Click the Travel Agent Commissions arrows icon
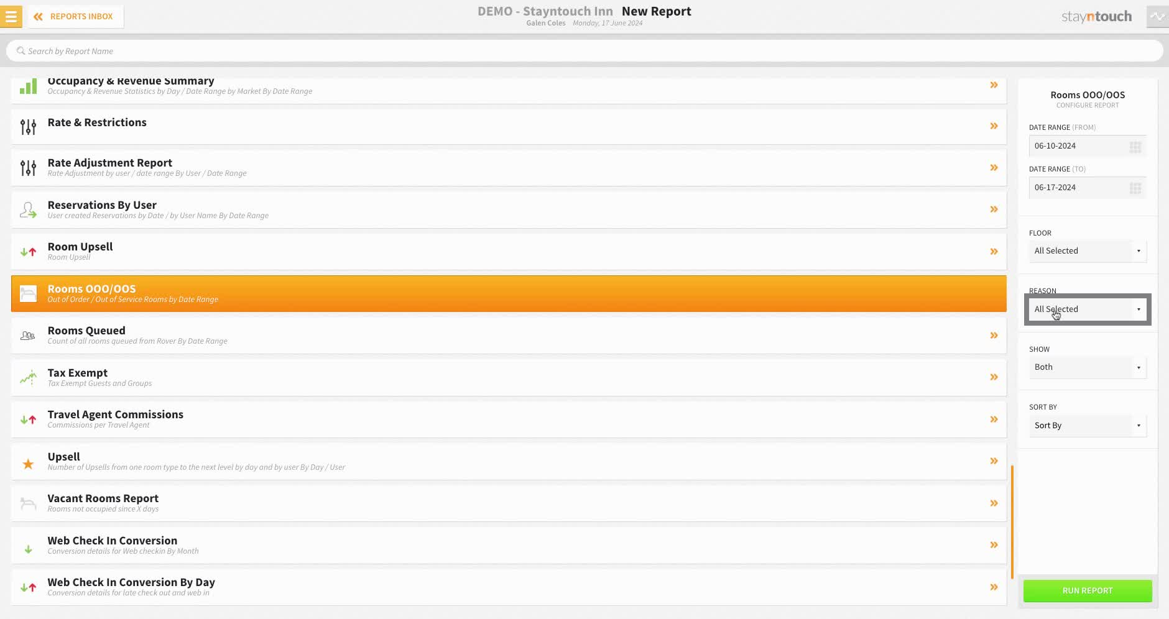This screenshot has height=619, width=1169. (28, 420)
